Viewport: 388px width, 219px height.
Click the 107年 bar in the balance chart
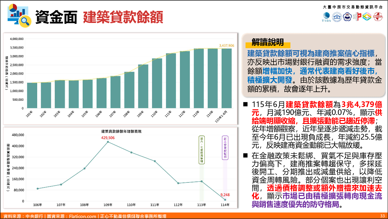click(116, 92)
